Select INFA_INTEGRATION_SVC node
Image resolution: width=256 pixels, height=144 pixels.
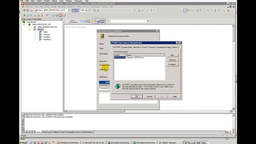pos(48,27)
